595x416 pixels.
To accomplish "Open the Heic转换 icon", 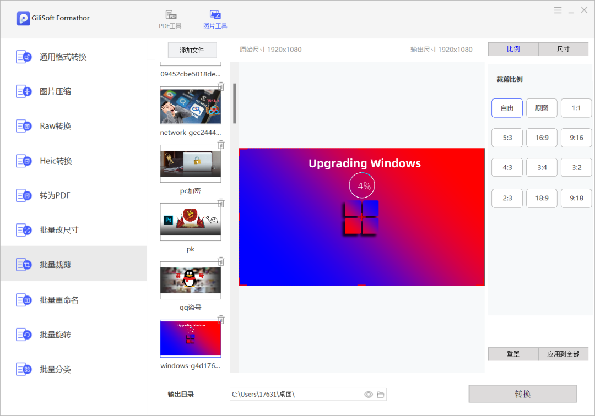I will coord(24,161).
